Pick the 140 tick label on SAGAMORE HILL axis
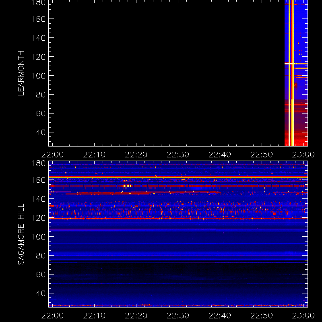Viewport: 322px width, 322px height. tap(38, 199)
